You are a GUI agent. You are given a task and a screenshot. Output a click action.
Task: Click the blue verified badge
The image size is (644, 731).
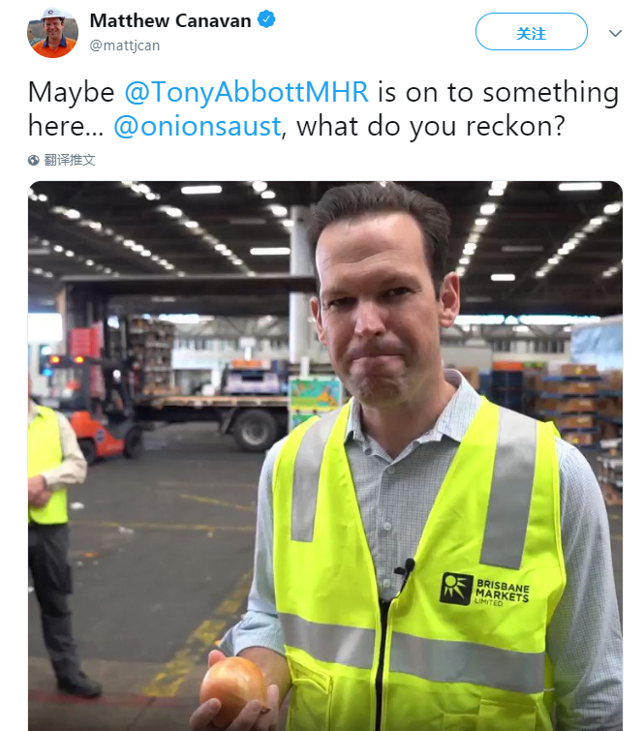pyautogui.click(x=266, y=19)
